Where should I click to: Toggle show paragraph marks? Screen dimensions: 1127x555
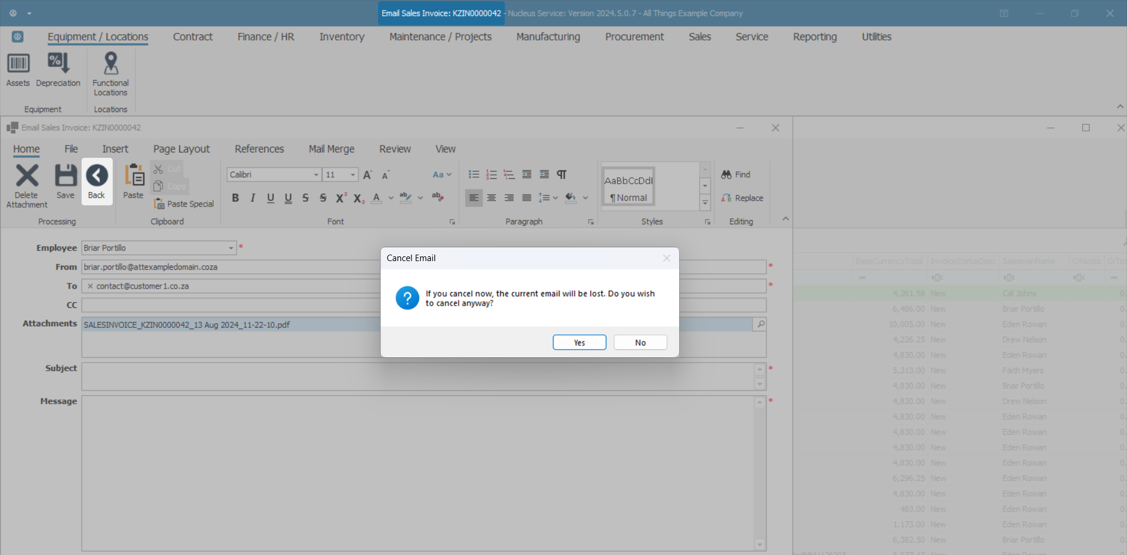[x=562, y=175]
